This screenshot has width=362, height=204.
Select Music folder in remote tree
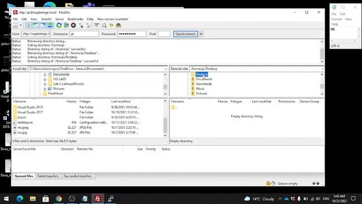tap(200, 88)
